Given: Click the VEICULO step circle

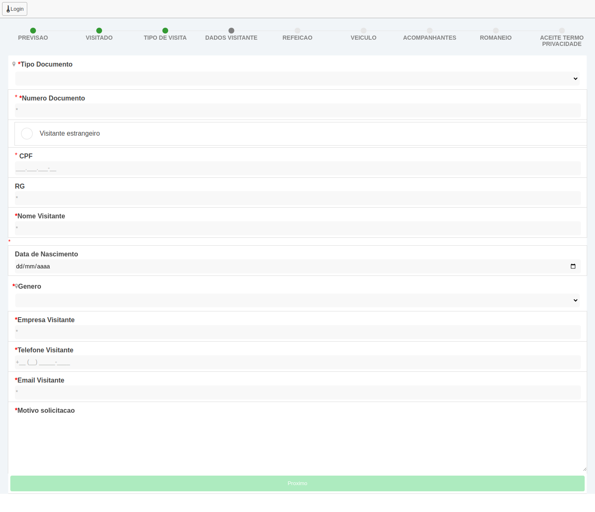Looking at the screenshot, I should [x=364, y=31].
